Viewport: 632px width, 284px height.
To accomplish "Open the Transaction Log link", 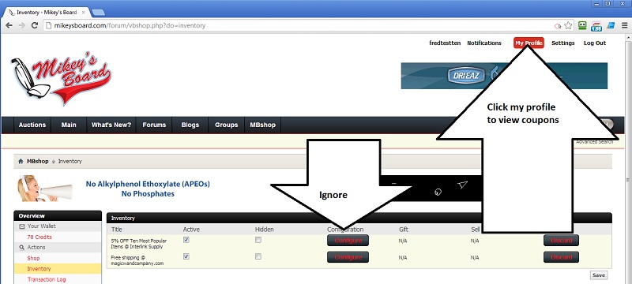I will (47, 279).
